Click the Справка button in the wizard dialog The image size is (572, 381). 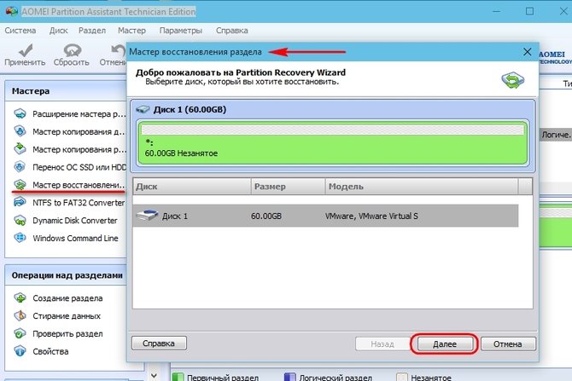point(159,343)
